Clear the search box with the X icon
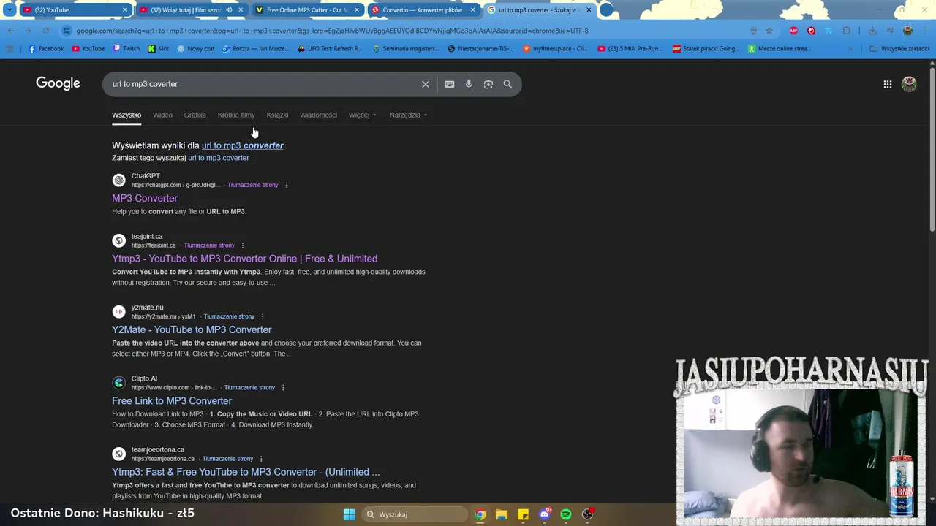The image size is (936, 526). pyautogui.click(x=425, y=84)
